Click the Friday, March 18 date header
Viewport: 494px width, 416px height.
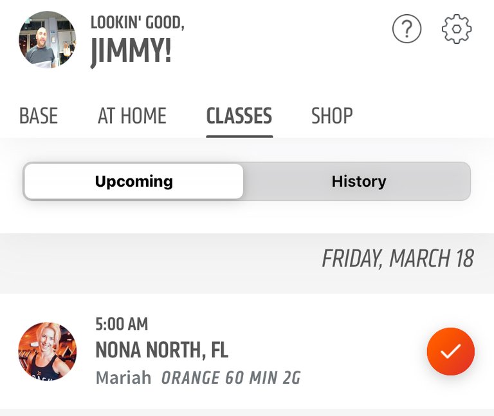click(x=398, y=258)
